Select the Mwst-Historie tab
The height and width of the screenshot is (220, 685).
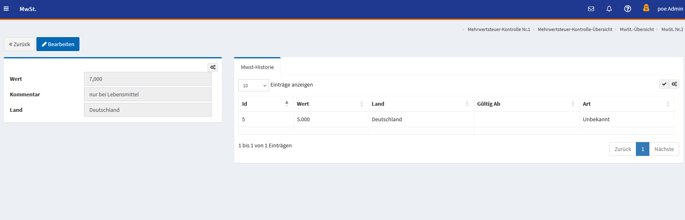pos(257,67)
